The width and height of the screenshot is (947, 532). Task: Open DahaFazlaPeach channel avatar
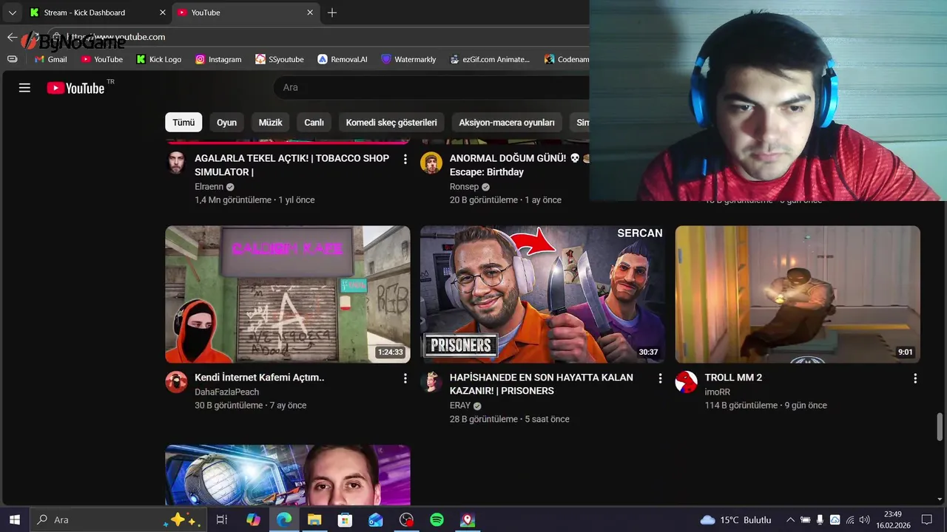coord(176,382)
